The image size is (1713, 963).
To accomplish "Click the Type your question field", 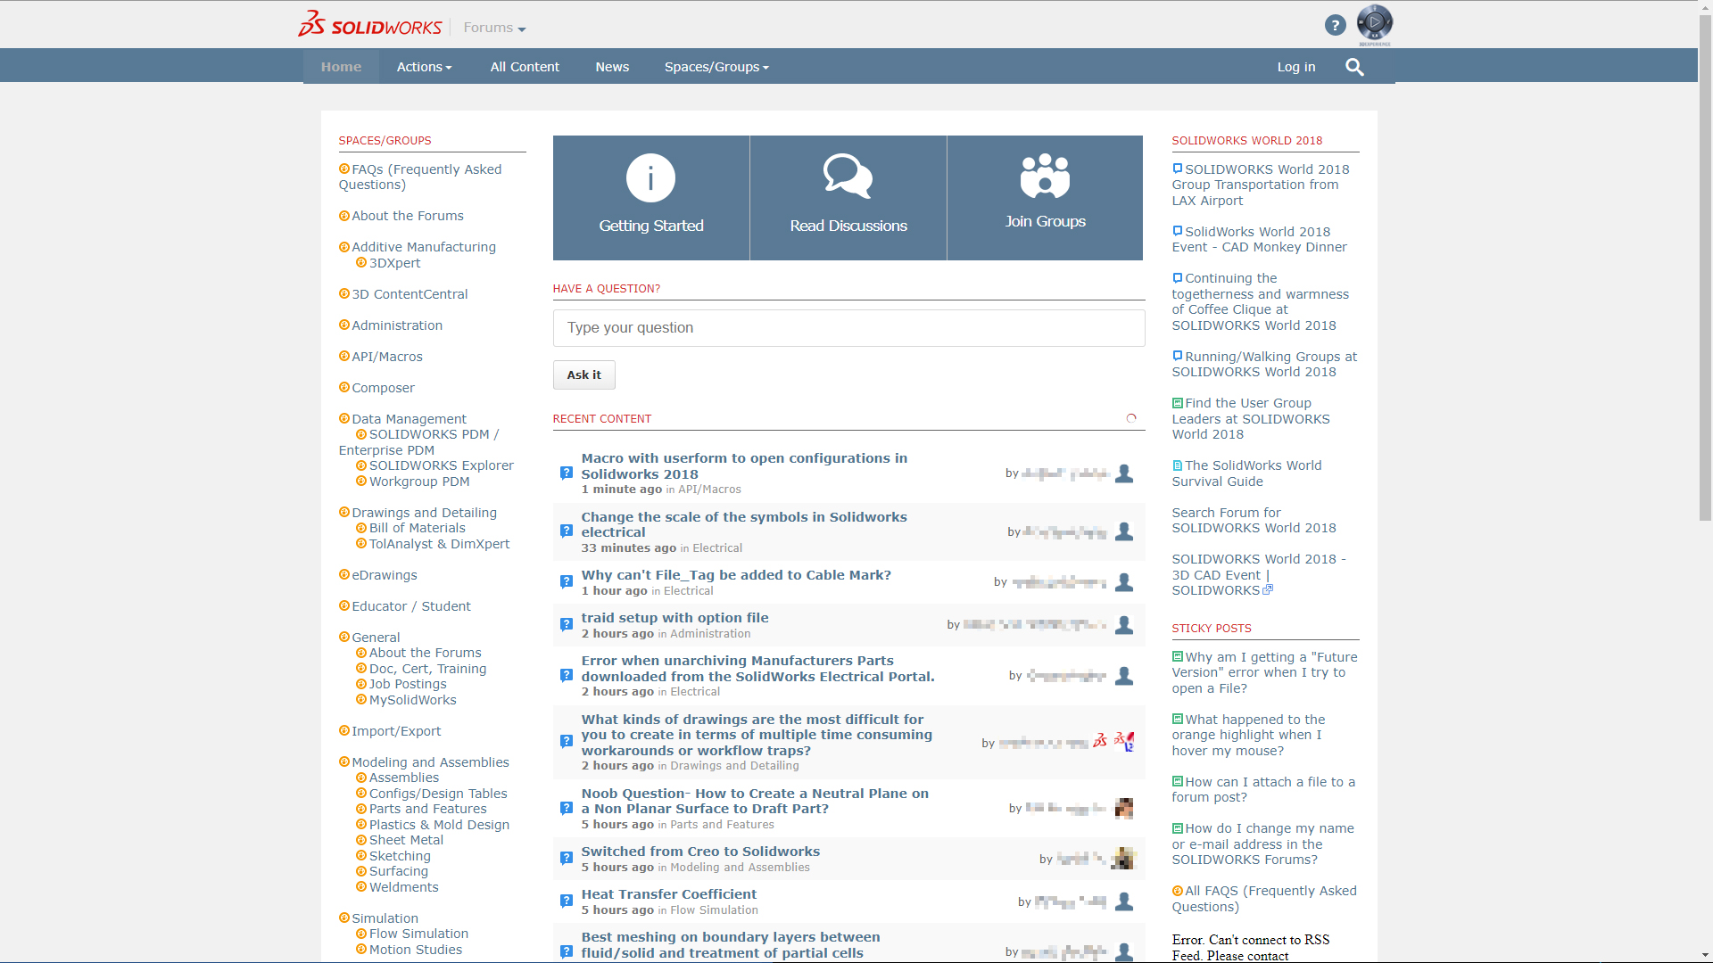I will coord(848,328).
